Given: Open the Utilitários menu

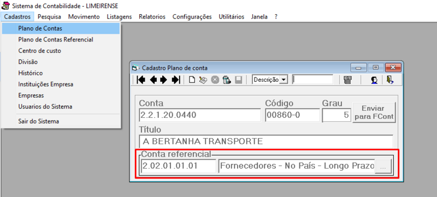Looking at the screenshot, I should pyautogui.click(x=231, y=17).
